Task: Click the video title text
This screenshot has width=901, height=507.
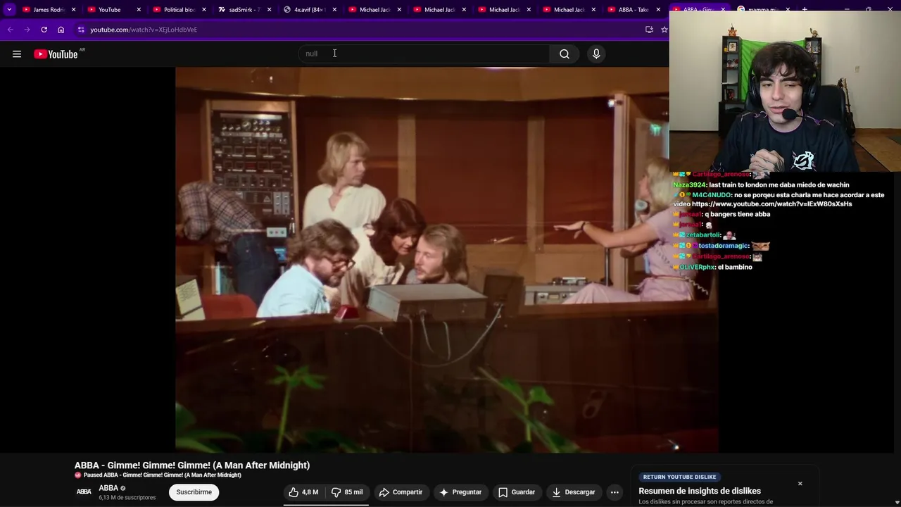Action: (x=192, y=465)
